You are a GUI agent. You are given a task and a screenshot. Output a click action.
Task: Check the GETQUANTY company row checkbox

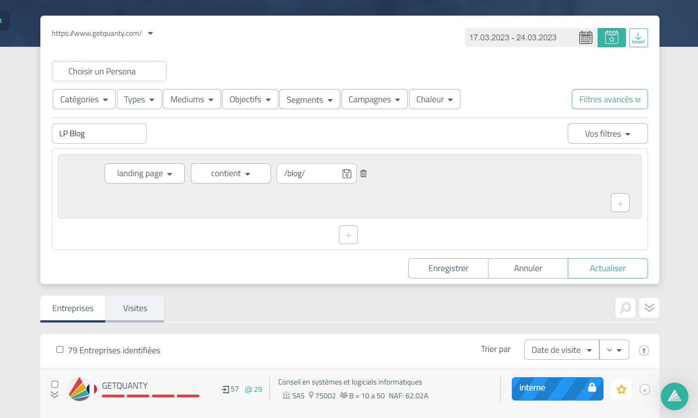(x=55, y=384)
